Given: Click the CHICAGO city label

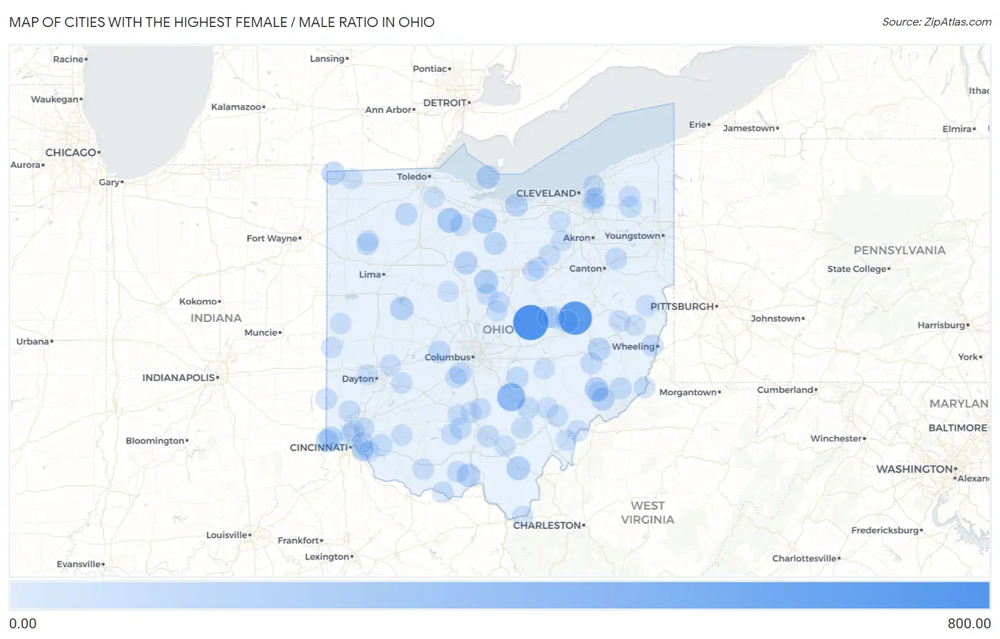Looking at the screenshot, I should tap(70, 153).
